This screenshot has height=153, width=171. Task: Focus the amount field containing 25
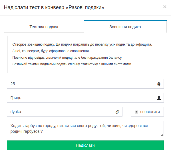(x=85, y=84)
